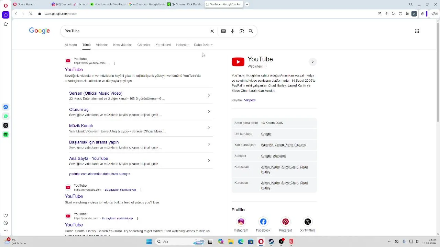Switch to Yer siteleri tab
The width and height of the screenshot is (440, 247).
click(x=163, y=45)
